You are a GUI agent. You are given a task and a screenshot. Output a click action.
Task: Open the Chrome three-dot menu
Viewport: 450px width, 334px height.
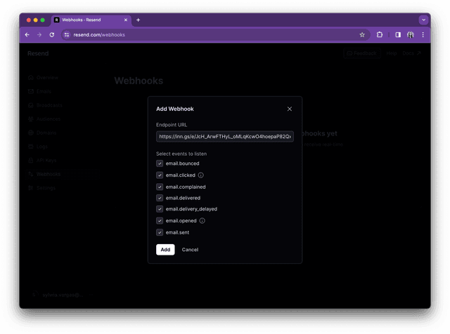click(423, 34)
